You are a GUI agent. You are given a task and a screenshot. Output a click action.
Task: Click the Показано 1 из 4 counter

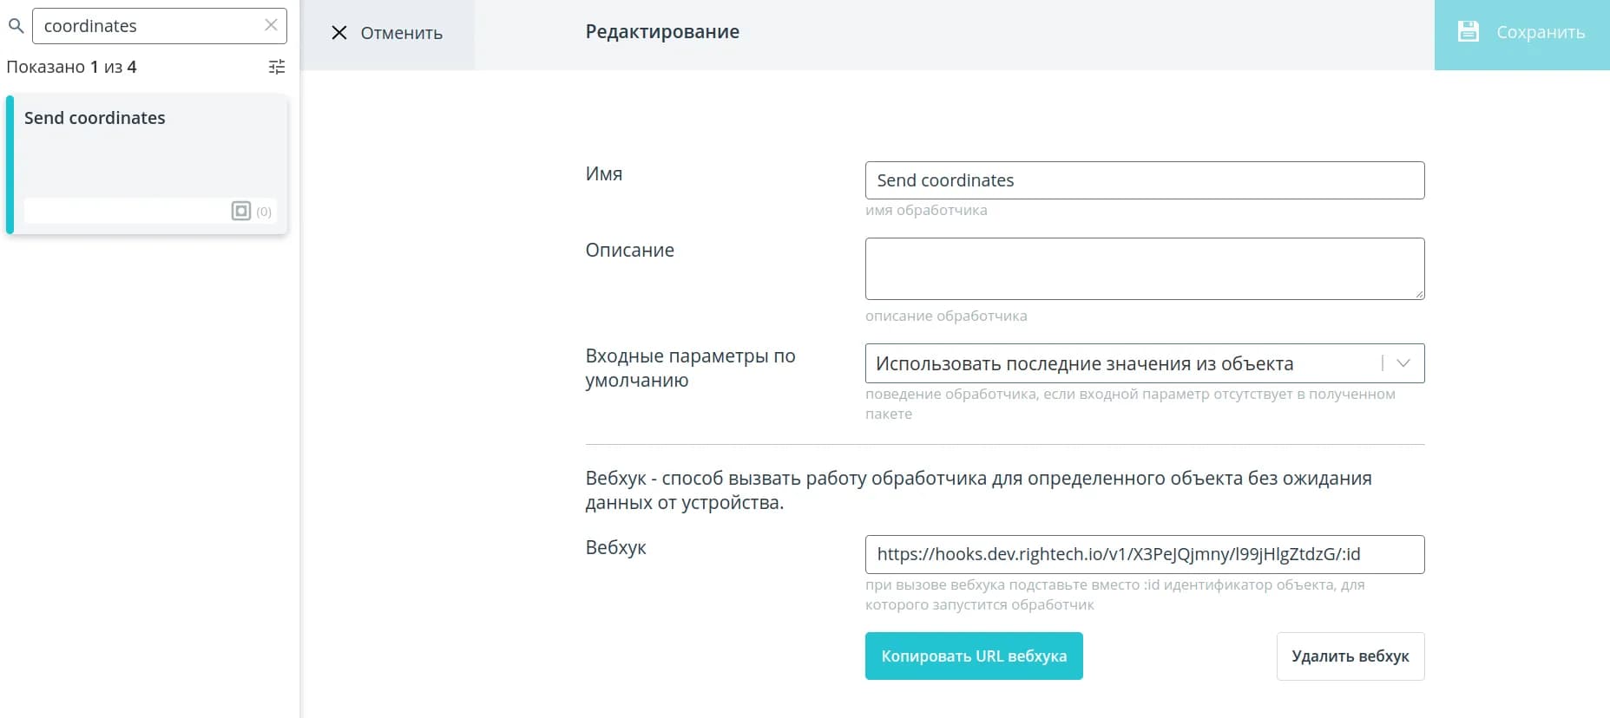(x=71, y=67)
